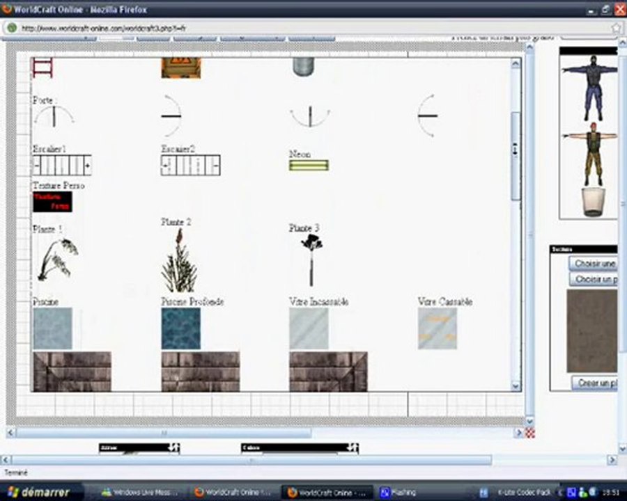Click the 'Choisir un p' button
Image resolution: width=627 pixels, height=501 pixels.
coord(594,279)
